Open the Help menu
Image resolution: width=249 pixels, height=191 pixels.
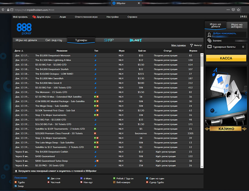click(132, 17)
